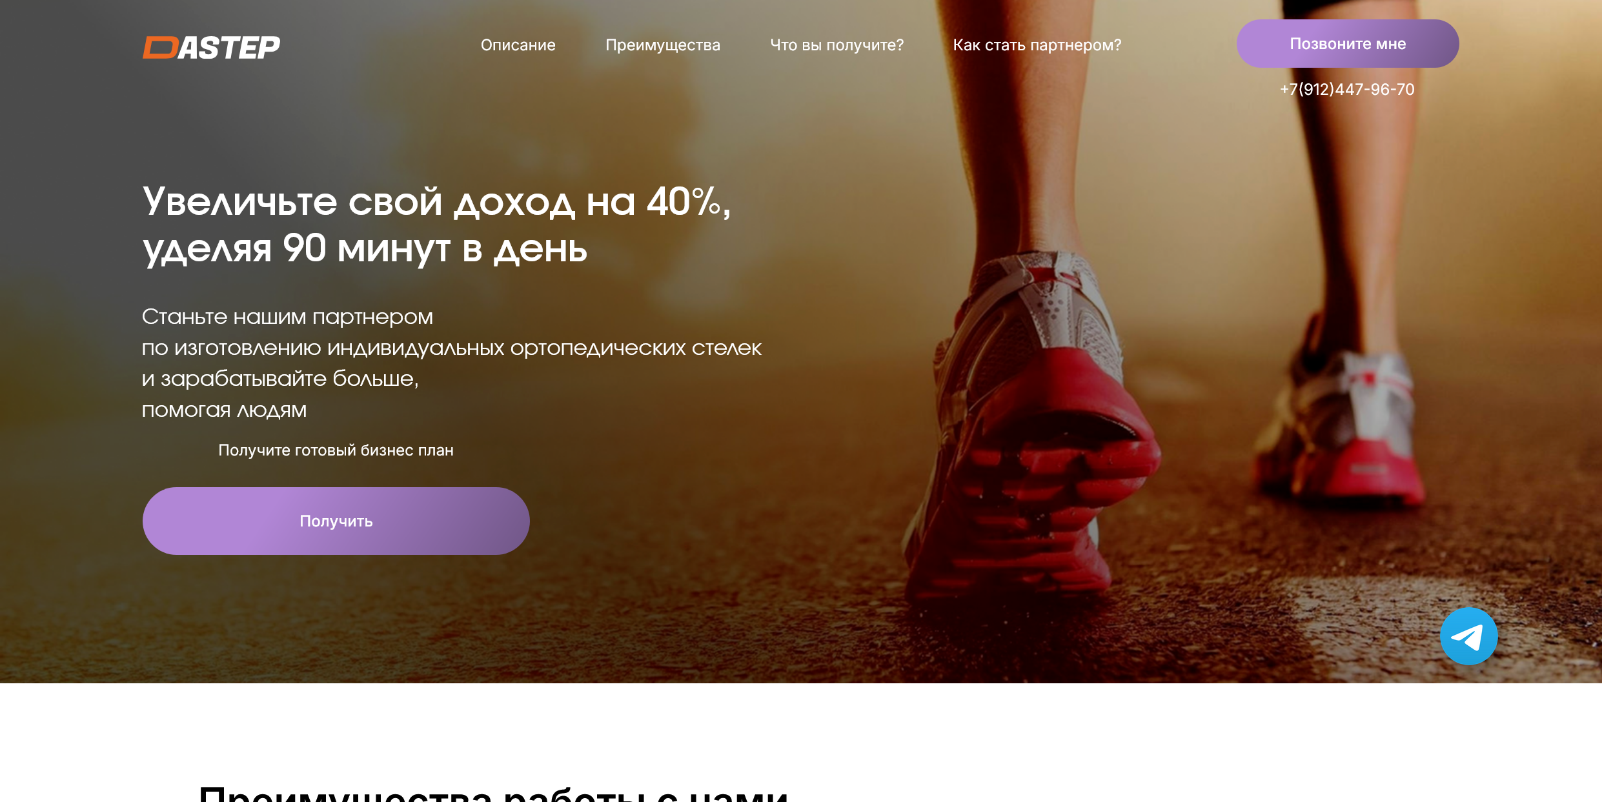Click the Позвоните мне button

1348,44
